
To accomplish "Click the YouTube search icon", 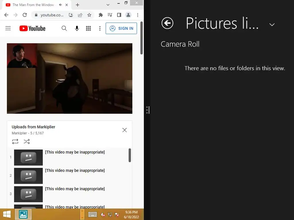I will pyautogui.click(x=64, y=28).
